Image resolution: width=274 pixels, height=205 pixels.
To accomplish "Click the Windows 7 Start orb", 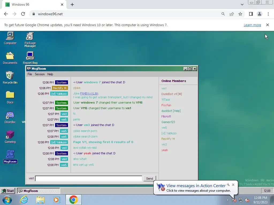I will [x=7, y=200].
